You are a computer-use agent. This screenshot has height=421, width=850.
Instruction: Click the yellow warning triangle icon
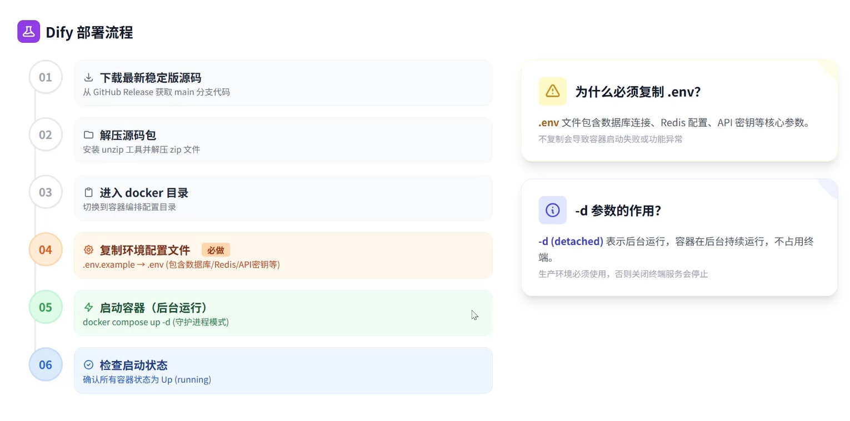pyautogui.click(x=552, y=91)
